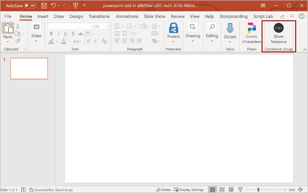Click the Paste clipboard icon
Screen dimensions: 308x193
[x=8, y=28]
